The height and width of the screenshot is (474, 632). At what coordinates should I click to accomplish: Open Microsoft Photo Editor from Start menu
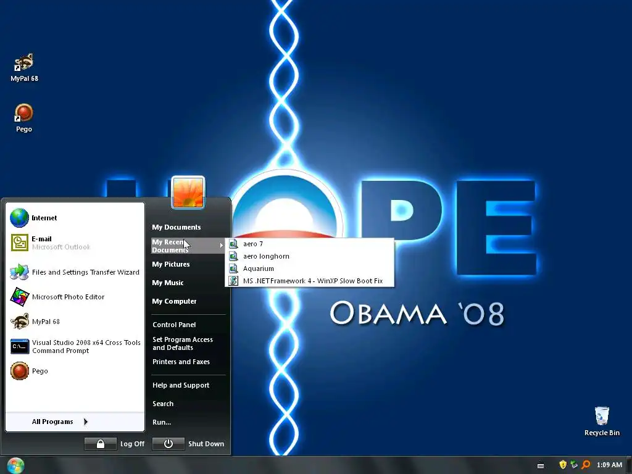pyautogui.click(x=75, y=297)
